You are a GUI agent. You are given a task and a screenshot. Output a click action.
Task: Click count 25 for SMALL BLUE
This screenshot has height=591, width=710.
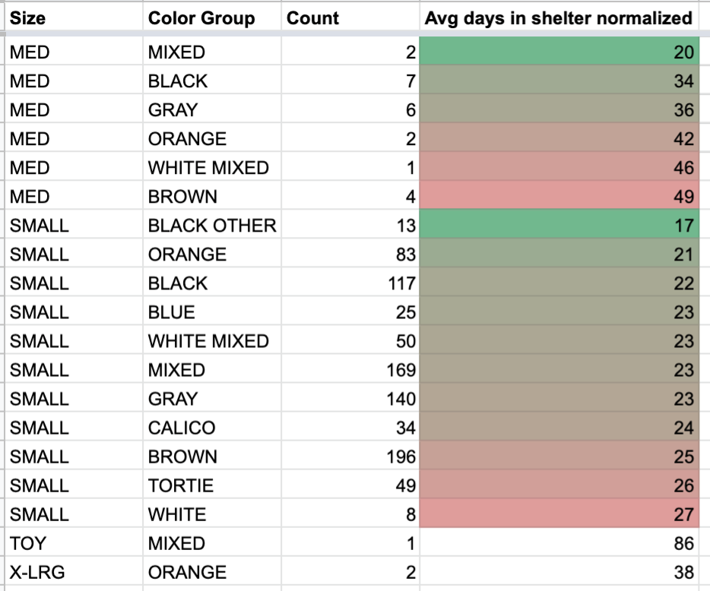point(350,312)
